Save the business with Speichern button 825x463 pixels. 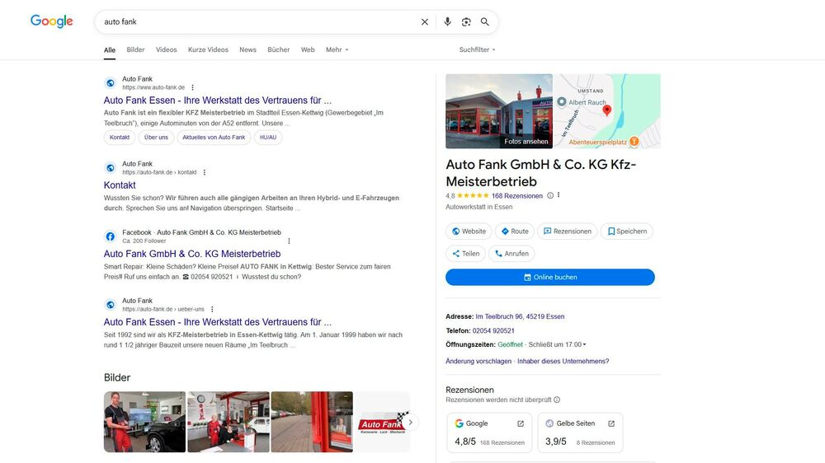(x=627, y=231)
